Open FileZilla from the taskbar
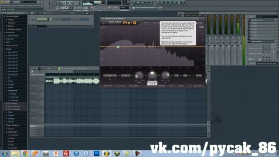This screenshot has width=279, height=157. tap(66, 153)
